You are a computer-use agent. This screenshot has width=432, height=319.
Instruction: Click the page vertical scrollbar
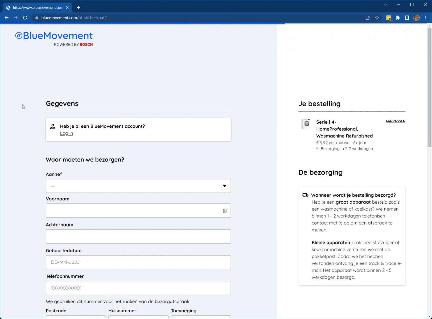[x=429, y=88]
